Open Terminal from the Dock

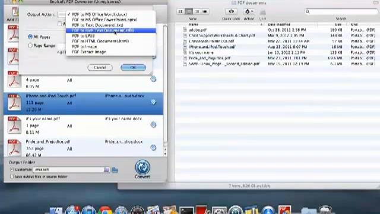tap(186, 210)
